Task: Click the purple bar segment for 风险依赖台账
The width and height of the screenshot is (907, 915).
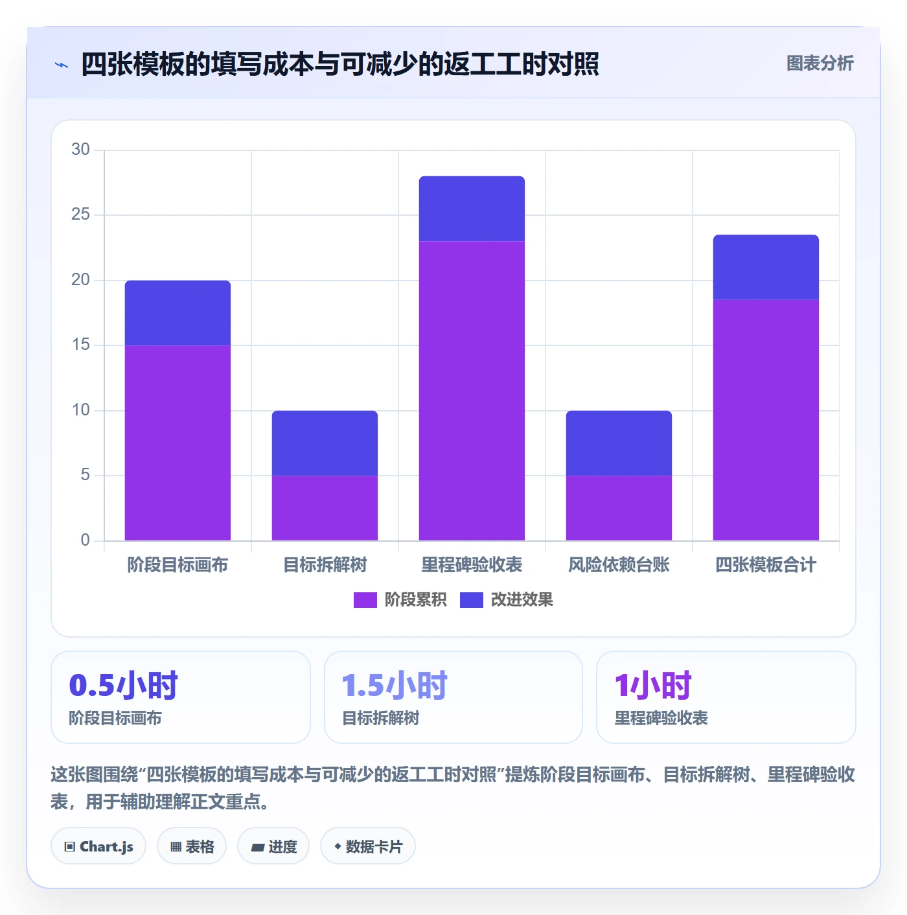Action: (x=619, y=508)
